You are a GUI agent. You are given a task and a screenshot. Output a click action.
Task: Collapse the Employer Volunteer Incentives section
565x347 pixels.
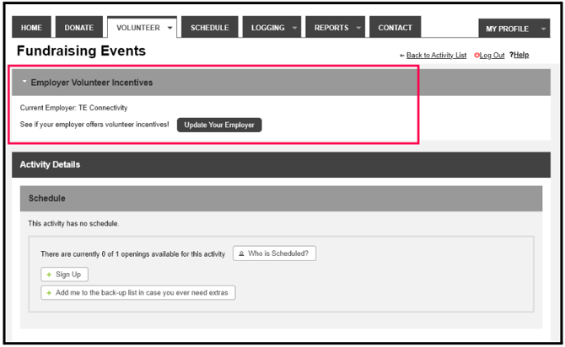click(x=24, y=83)
